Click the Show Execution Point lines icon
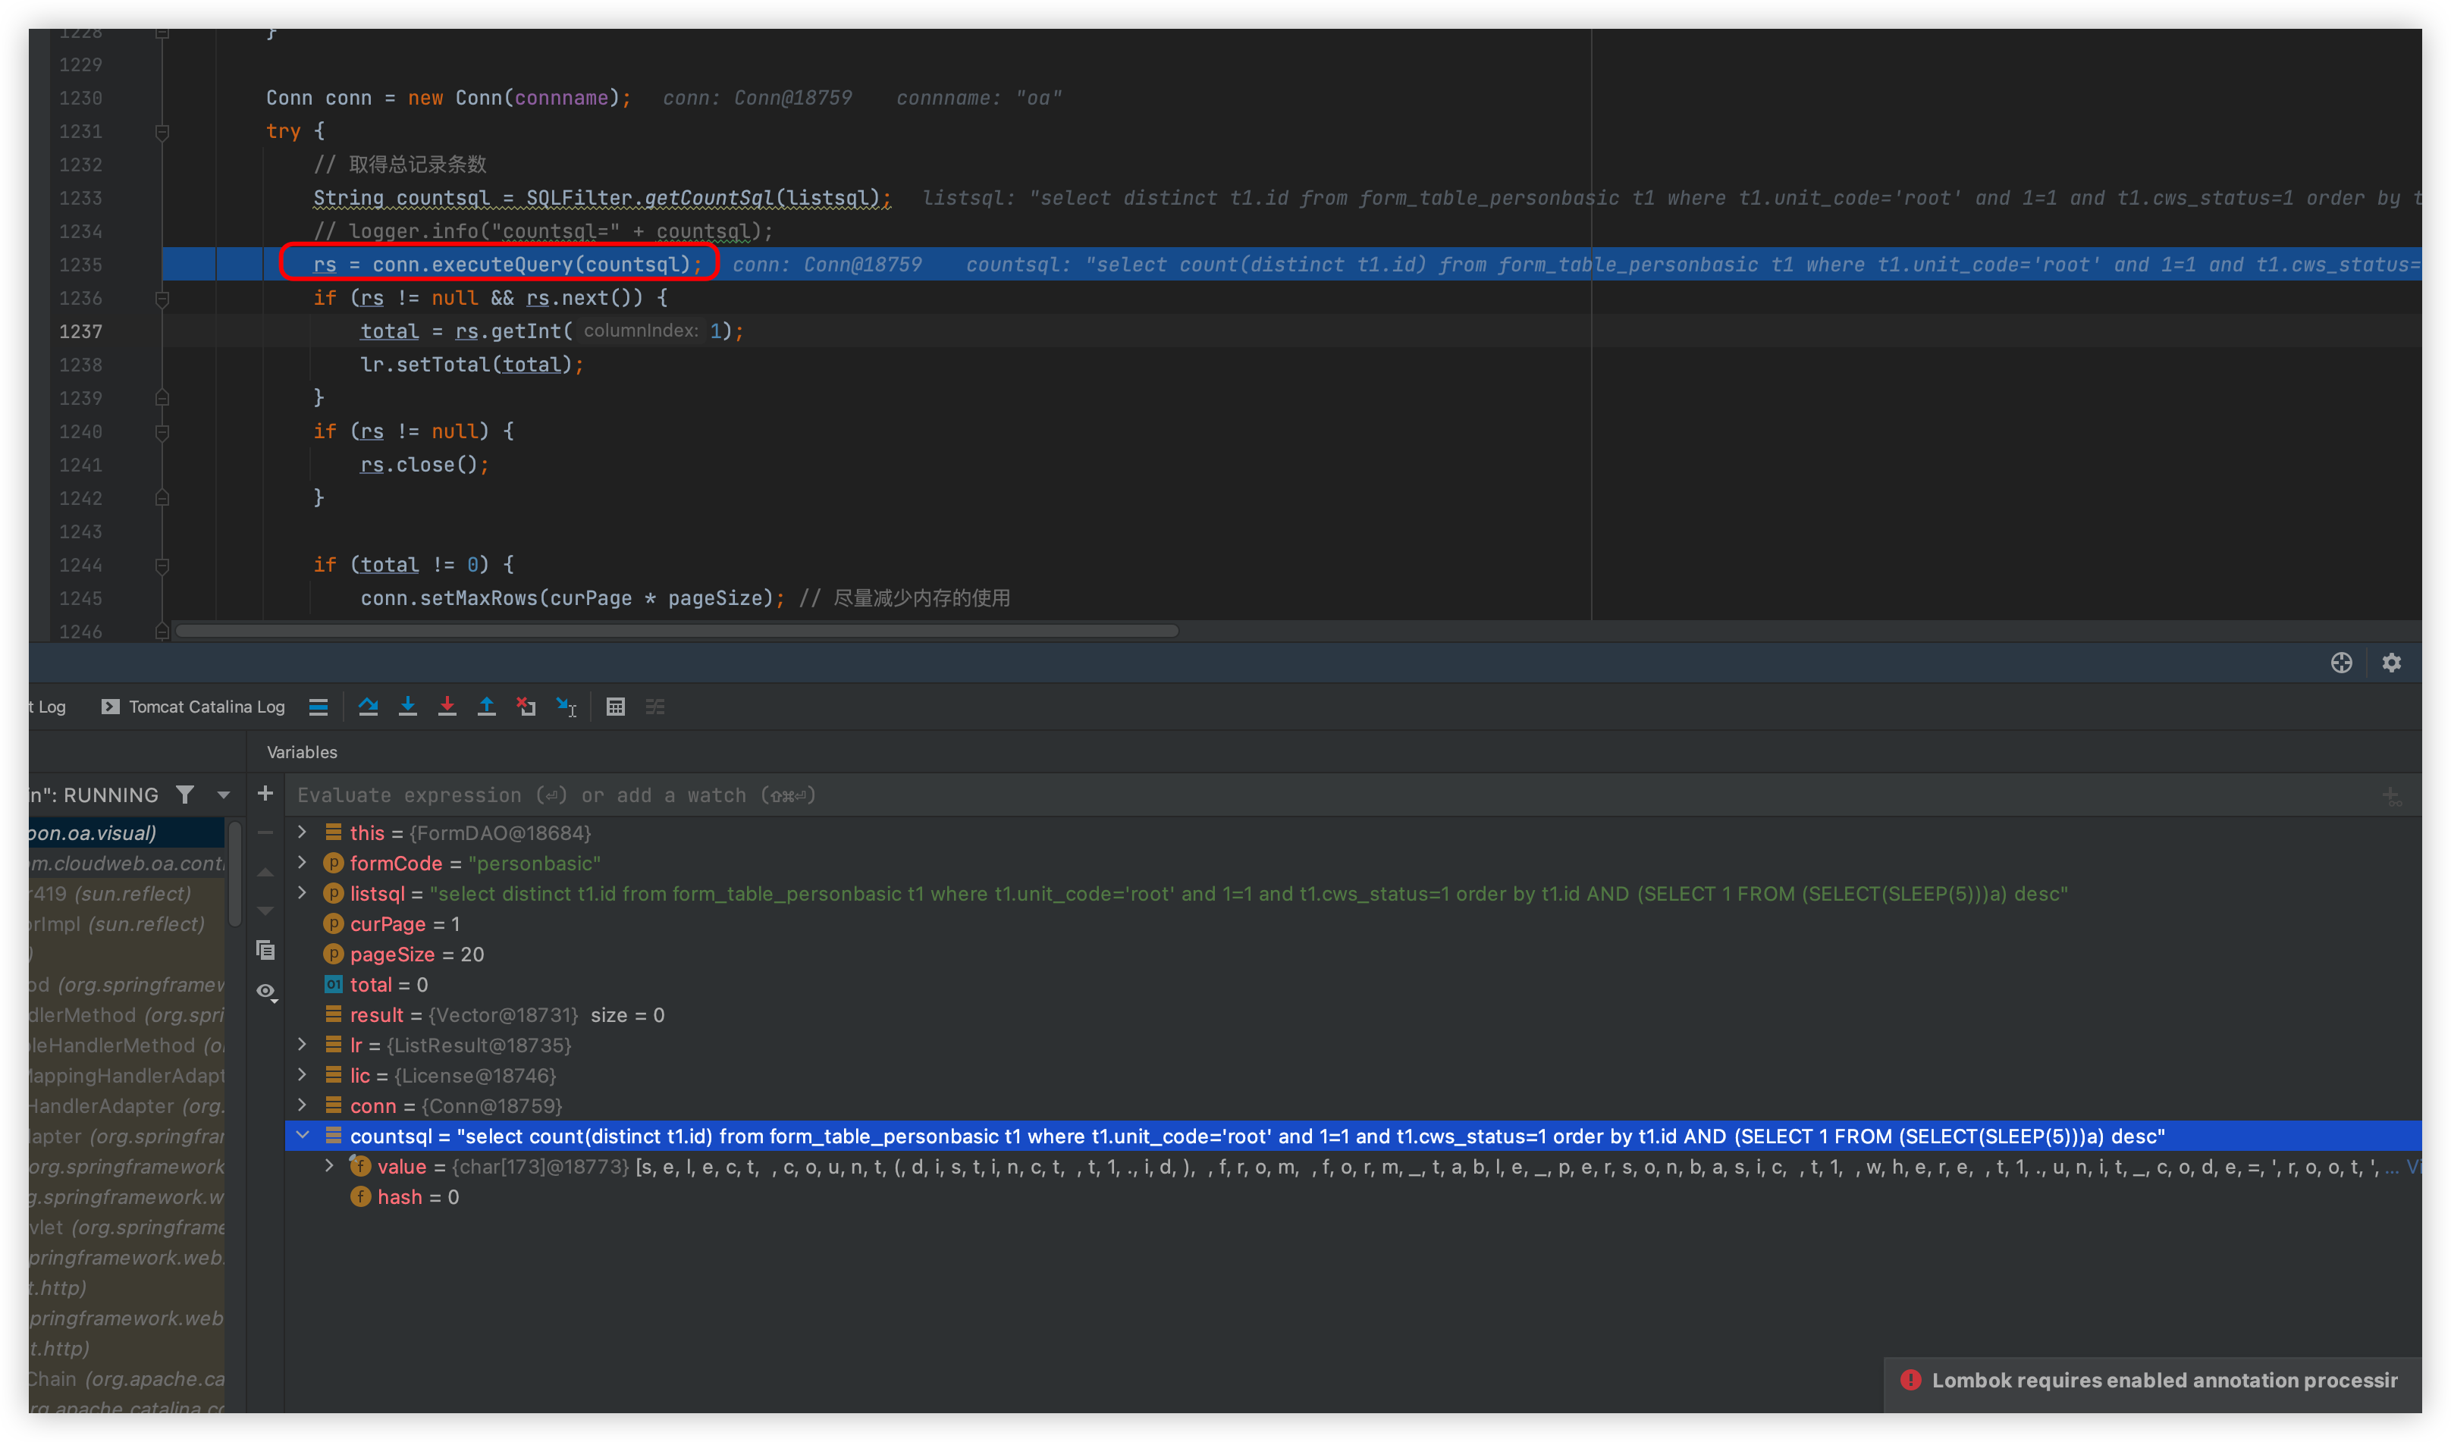Screen dimensions: 2451x1442 point(318,707)
